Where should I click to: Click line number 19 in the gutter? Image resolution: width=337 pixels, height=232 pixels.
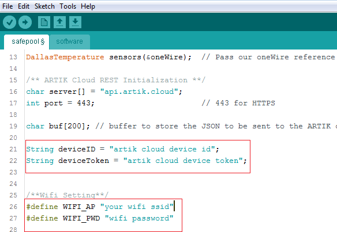click(x=13, y=126)
